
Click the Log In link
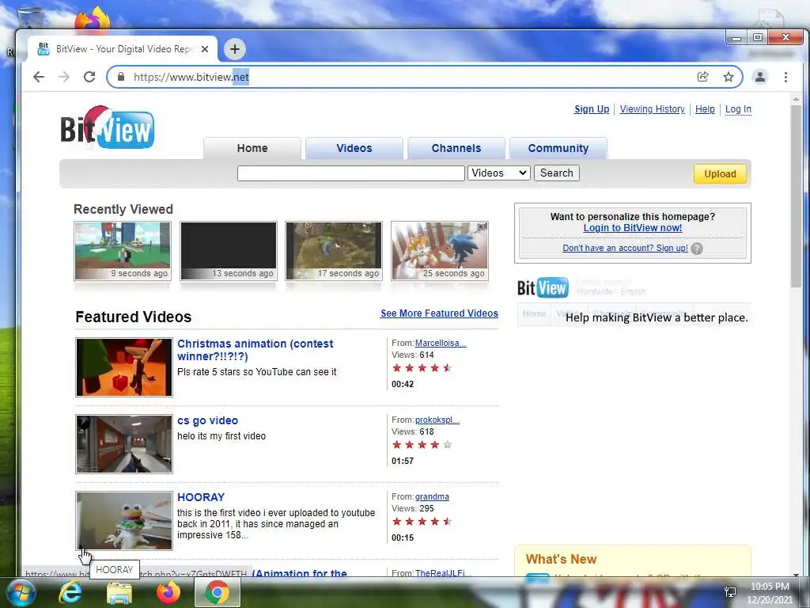[738, 109]
